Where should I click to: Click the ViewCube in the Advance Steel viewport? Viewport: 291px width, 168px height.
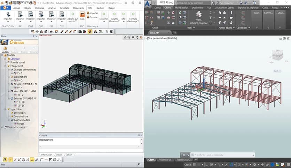point(277,55)
